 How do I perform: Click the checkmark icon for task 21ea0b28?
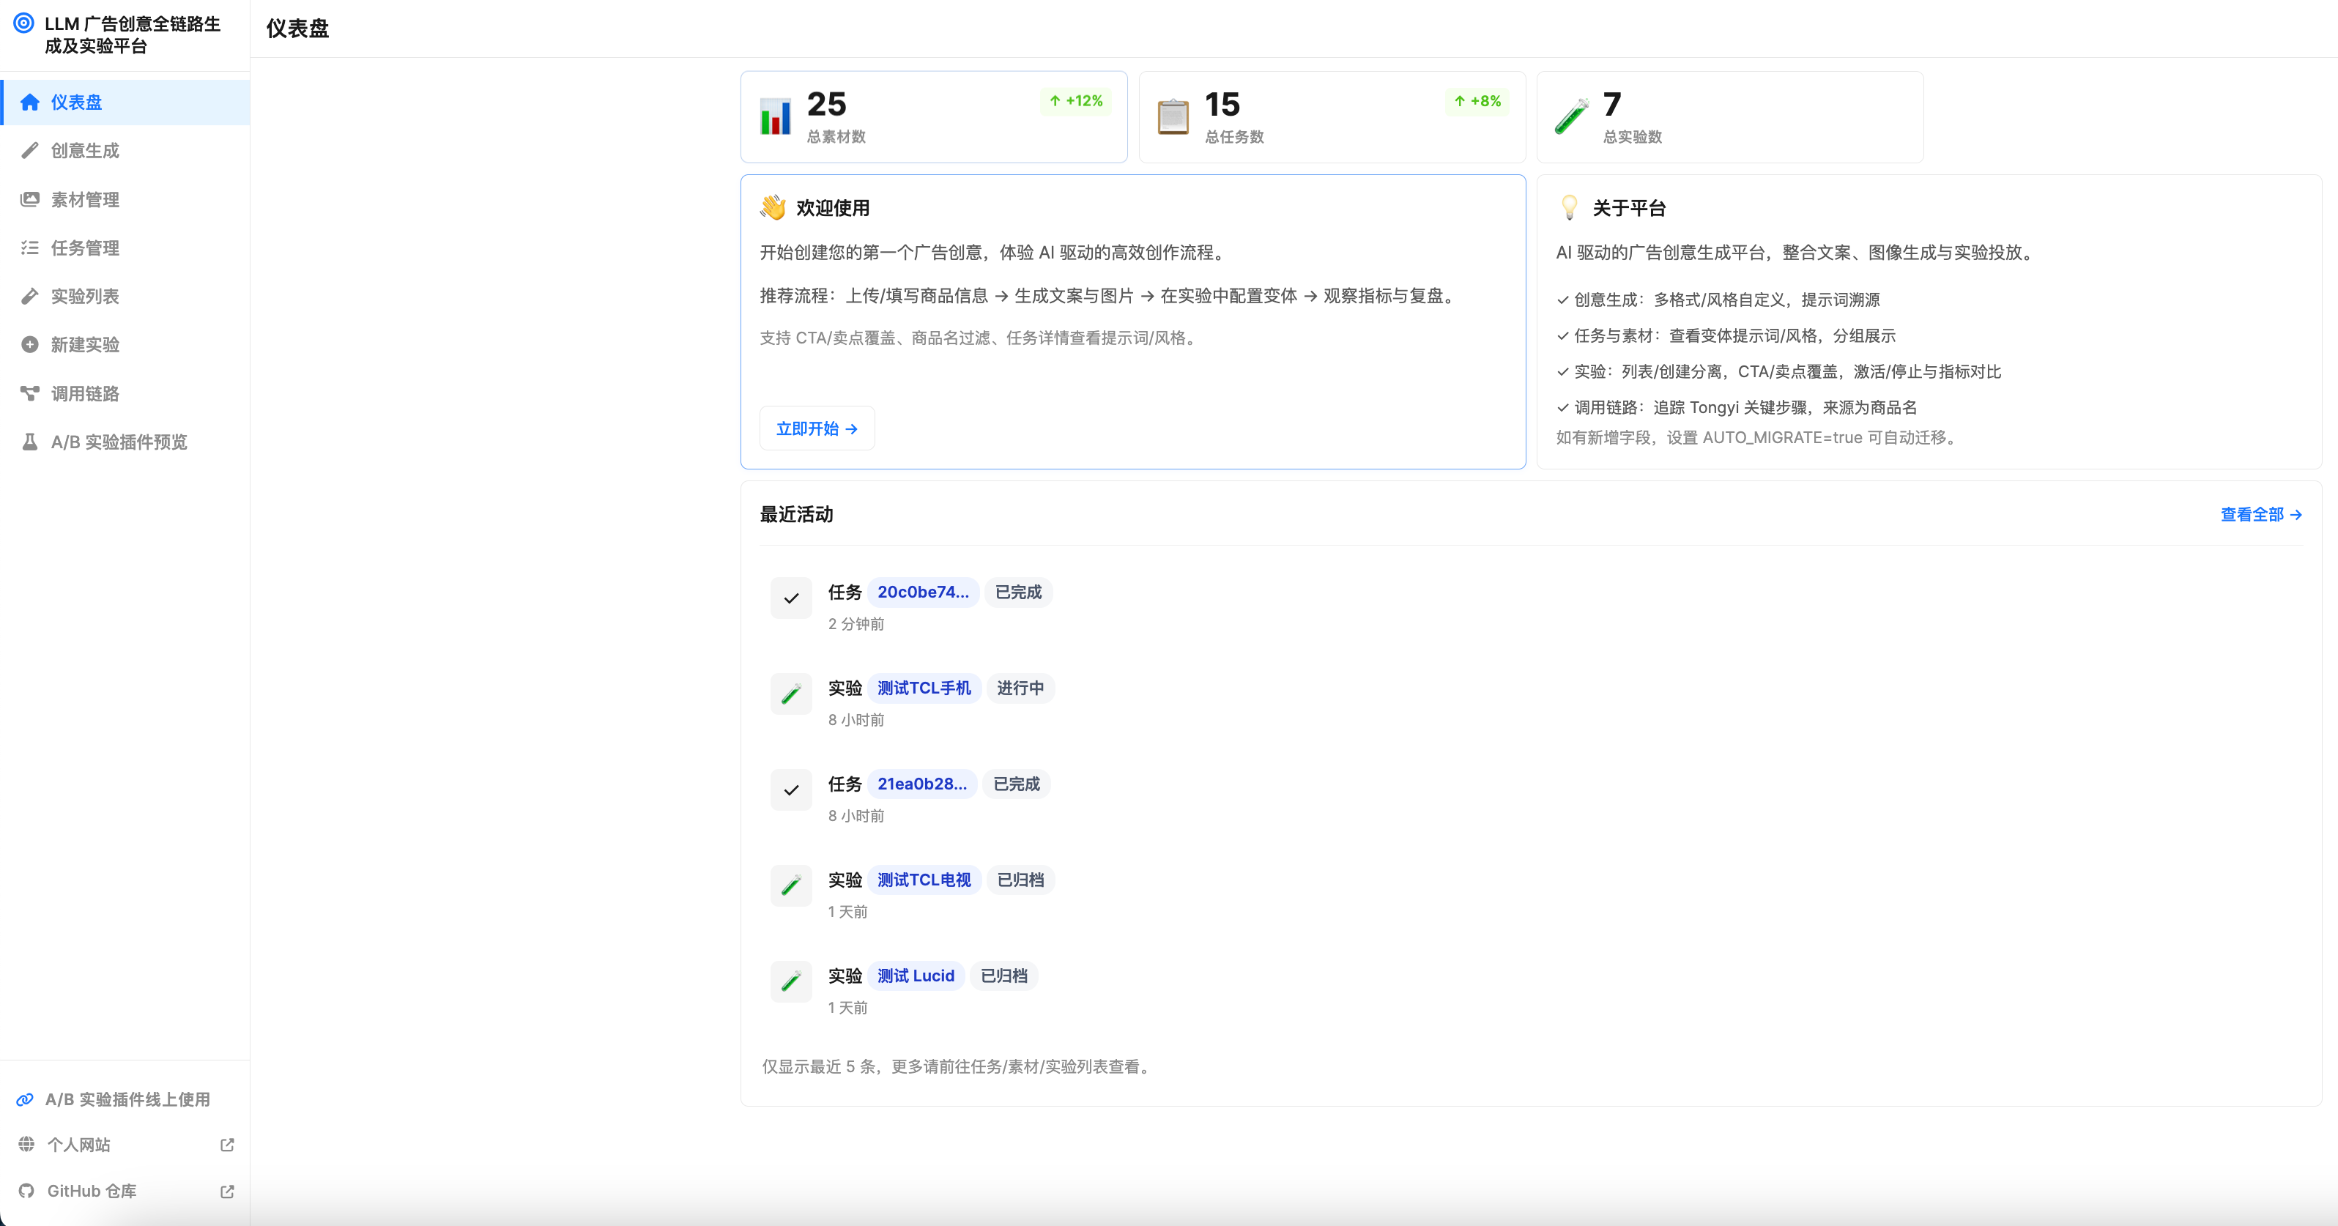click(792, 790)
